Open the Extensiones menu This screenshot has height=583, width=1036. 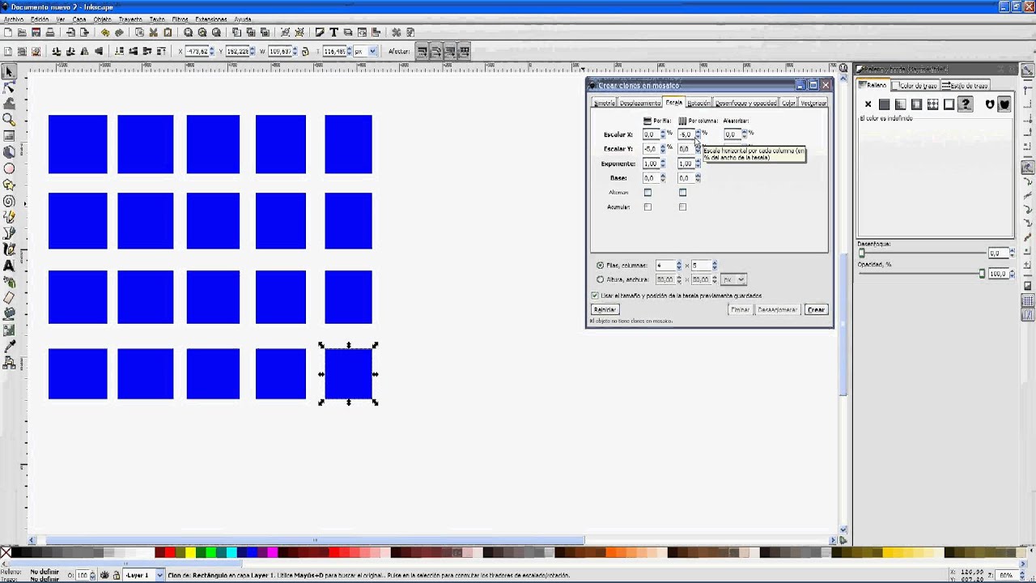click(211, 19)
